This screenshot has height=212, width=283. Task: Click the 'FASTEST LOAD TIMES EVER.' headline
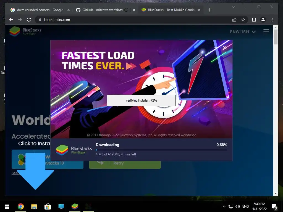click(x=99, y=60)
